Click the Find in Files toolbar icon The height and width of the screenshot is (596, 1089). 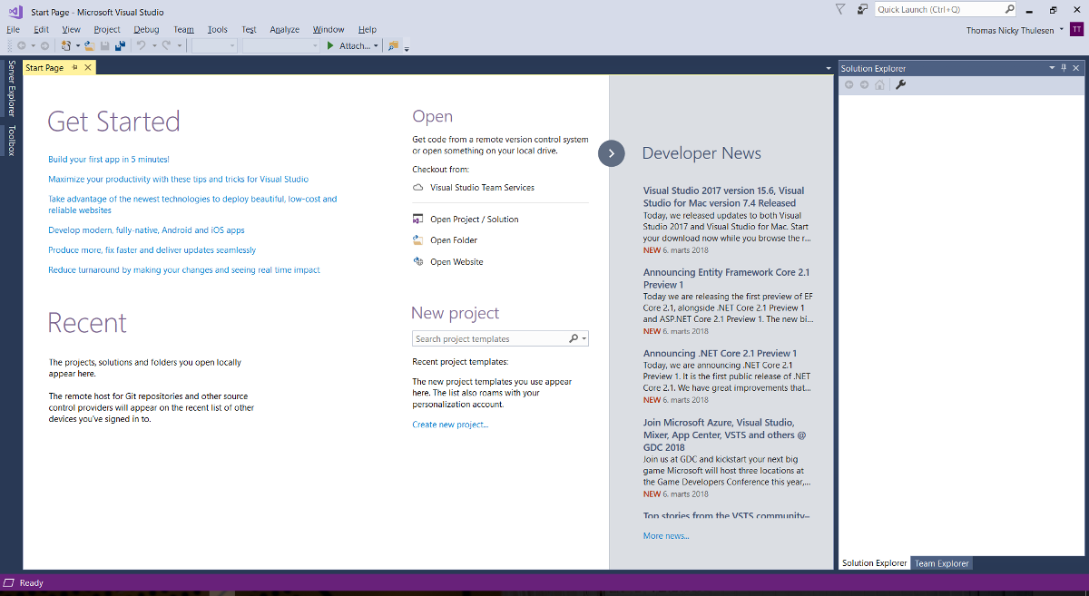click(393, 45)
